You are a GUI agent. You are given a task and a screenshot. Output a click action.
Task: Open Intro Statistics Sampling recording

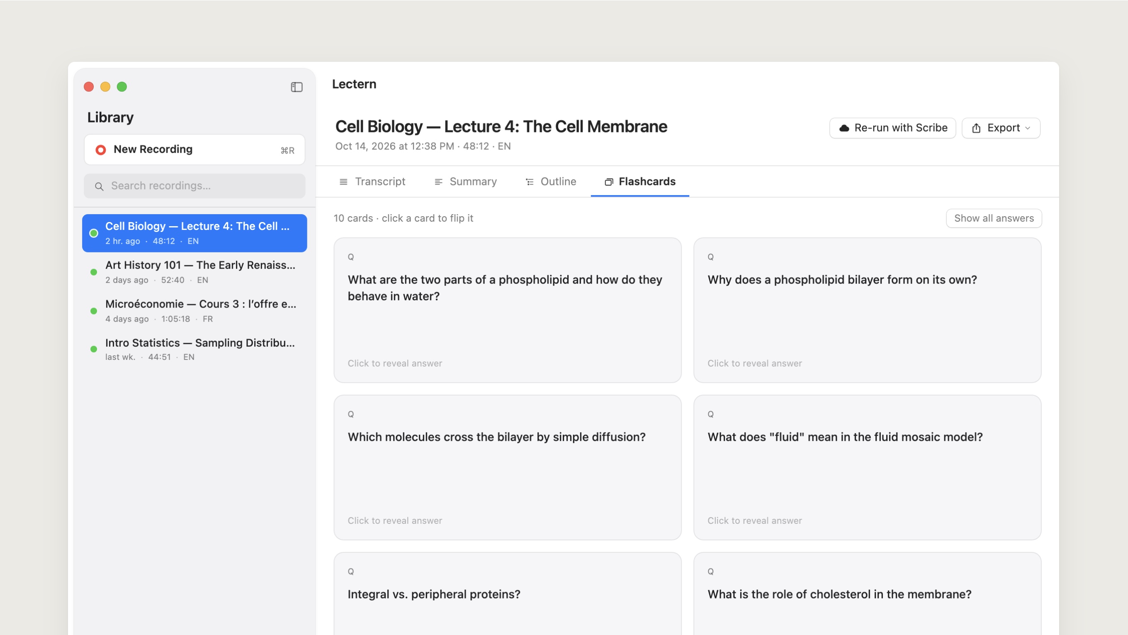coord(194,349)
